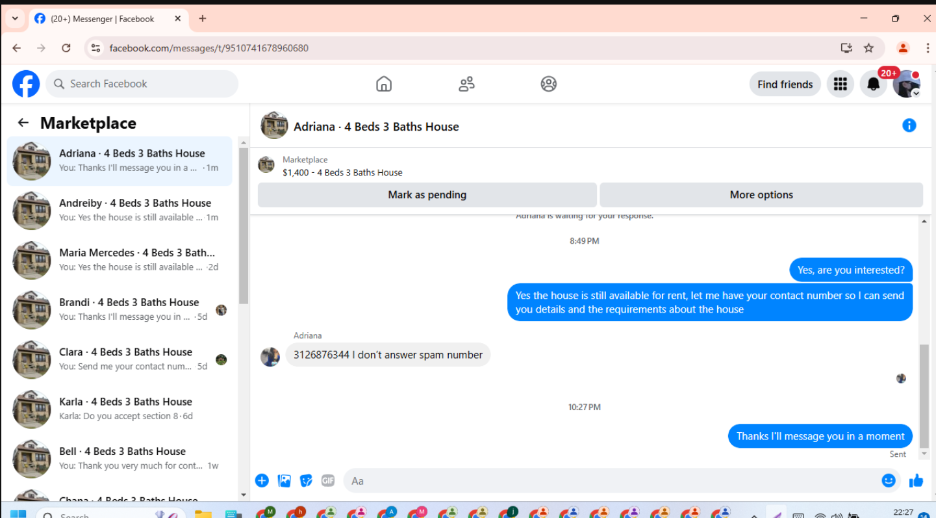Open the notifications bell
Viewport: 936px width, 518px height.
pos(874,84)
